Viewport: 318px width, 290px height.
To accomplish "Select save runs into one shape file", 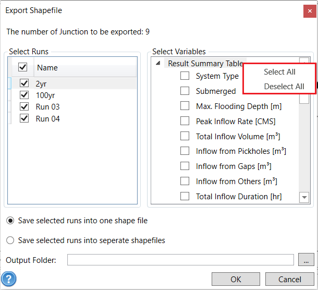I will coord(10,221).
